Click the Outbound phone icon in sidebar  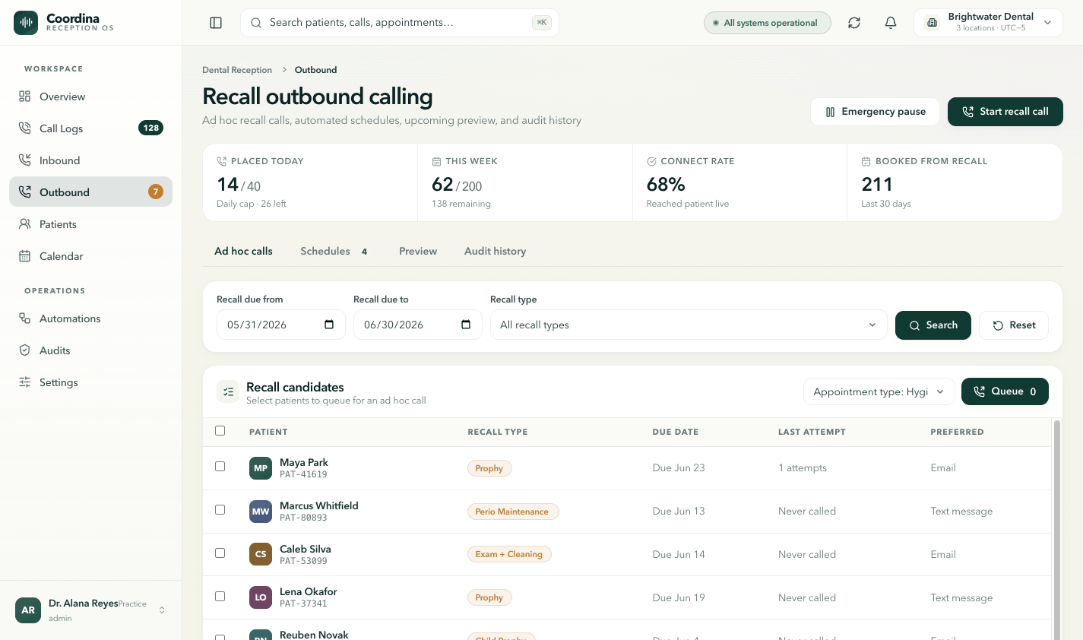[x=25, y=192]
